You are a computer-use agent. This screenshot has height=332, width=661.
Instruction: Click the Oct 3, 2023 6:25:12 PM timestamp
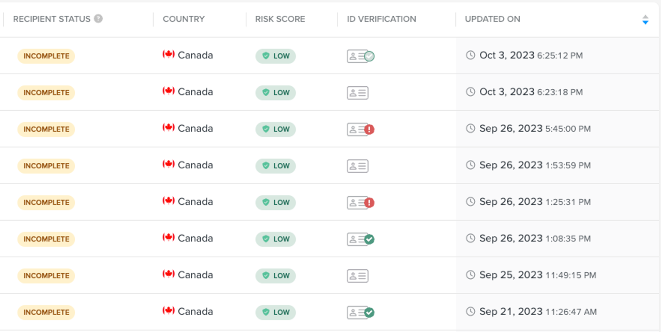tap(531, 56)
